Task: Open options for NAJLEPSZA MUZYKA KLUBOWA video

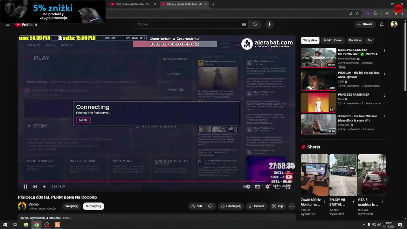Action: coord(384,51)
